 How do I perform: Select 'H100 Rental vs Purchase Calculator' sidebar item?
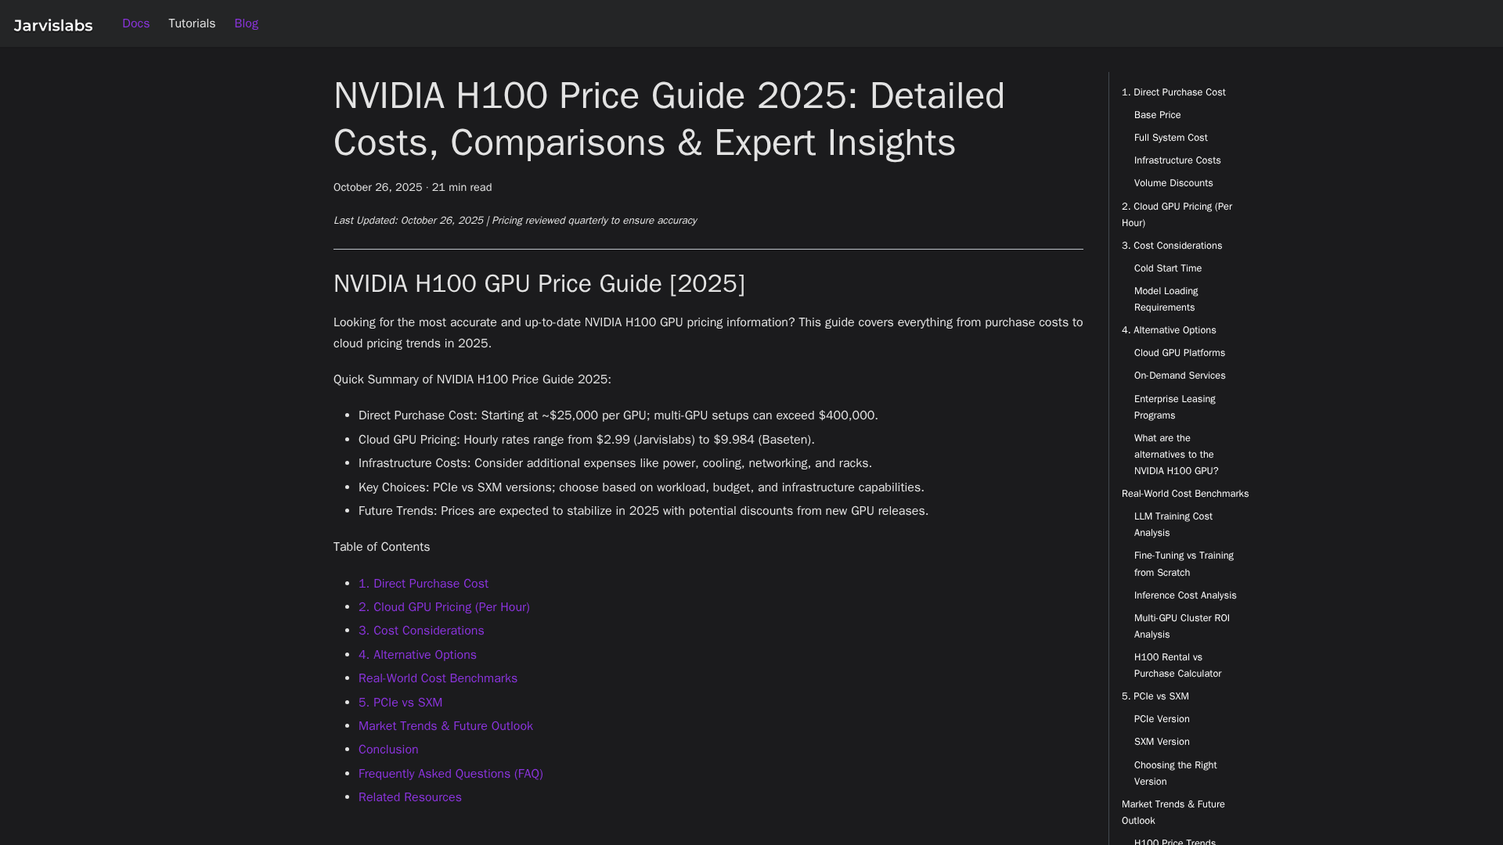[x=1177, y=665]
